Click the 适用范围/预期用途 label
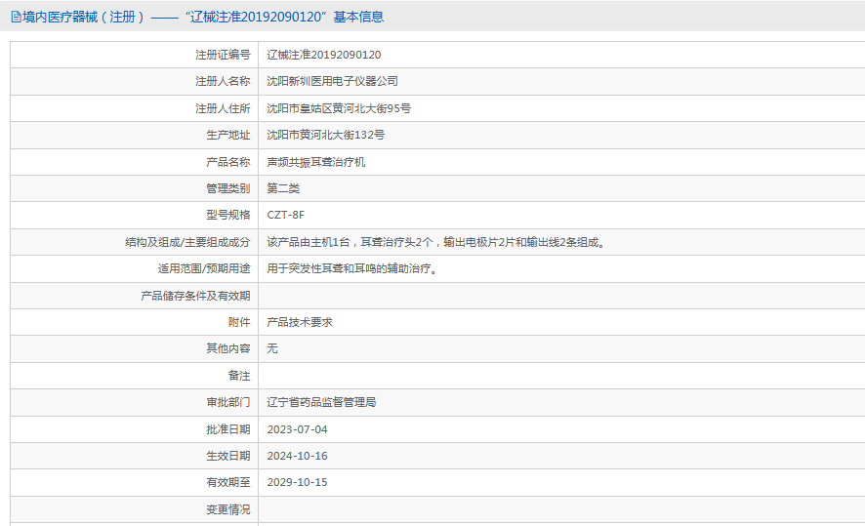 [x=204, y=268]
